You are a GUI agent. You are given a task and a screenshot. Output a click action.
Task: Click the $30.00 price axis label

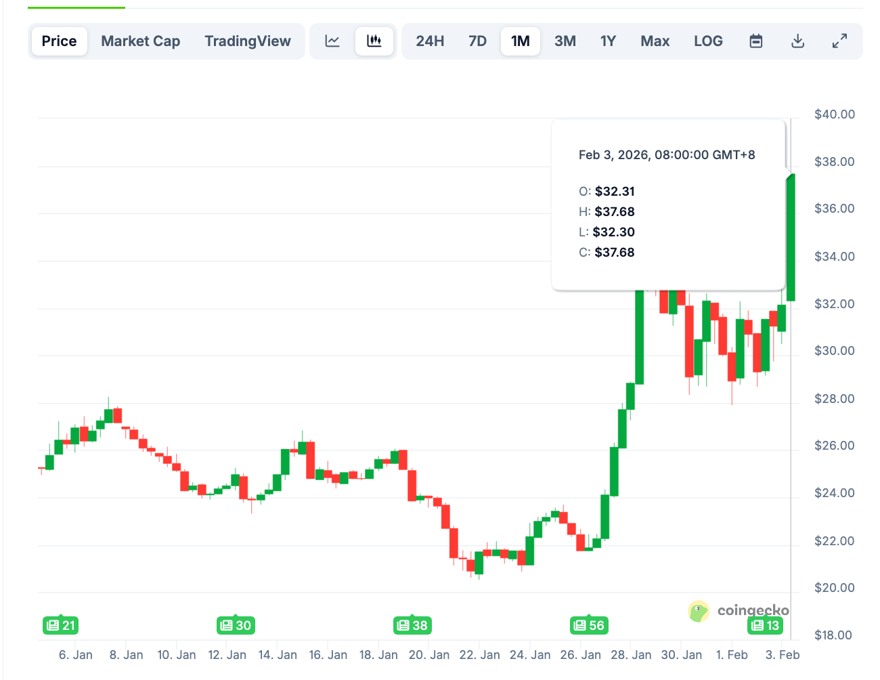tap(835, 351)
